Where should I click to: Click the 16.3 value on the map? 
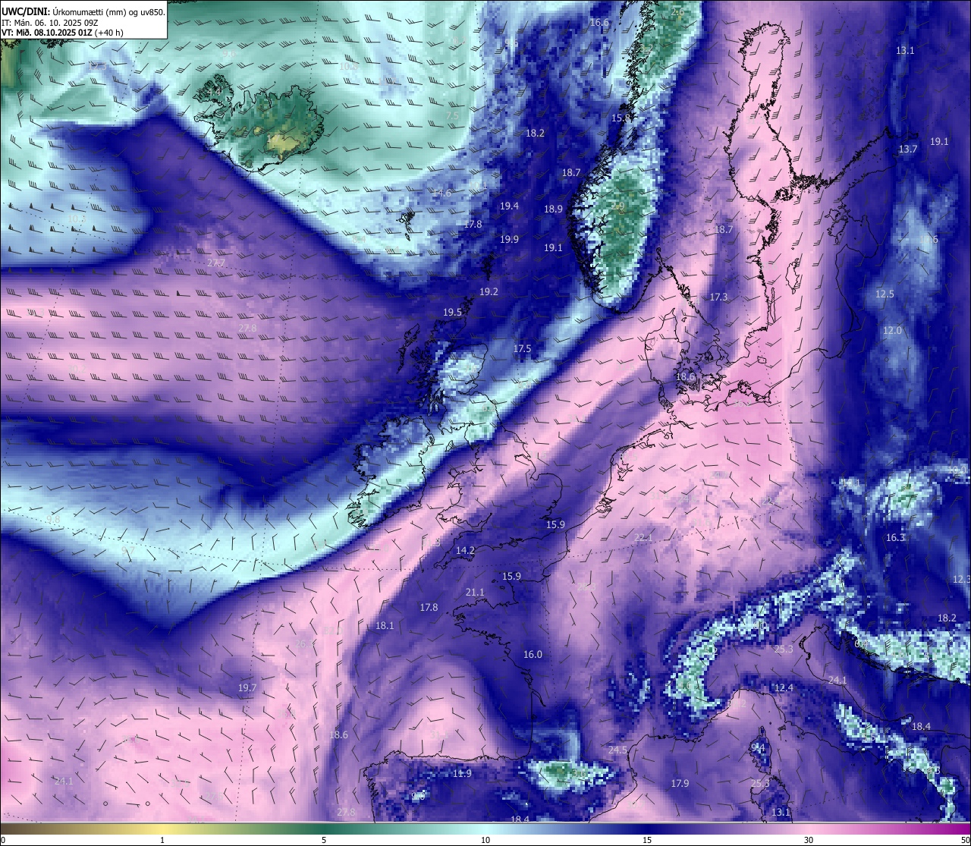click(896, 538)
